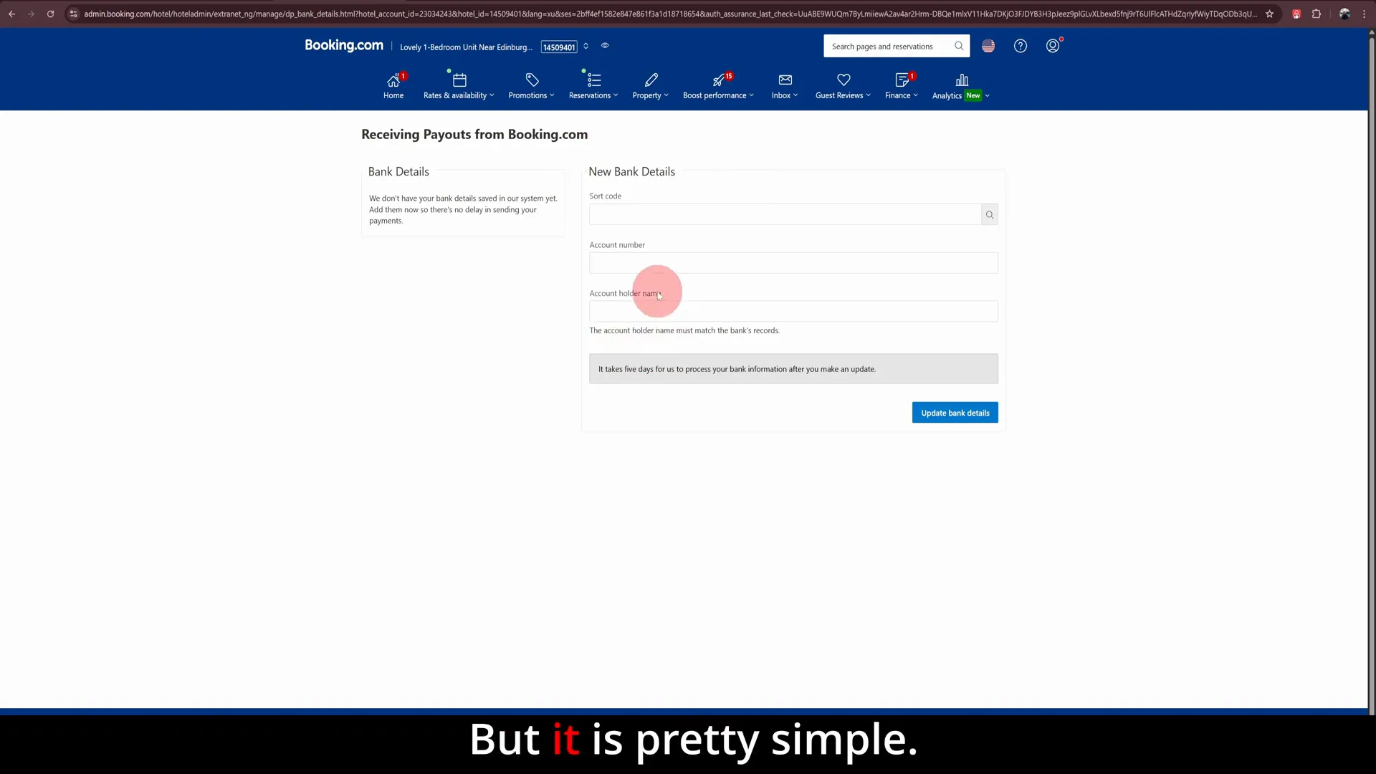Bookmark page with the star icon
1376x774 pixels.
pos(1269,14)
